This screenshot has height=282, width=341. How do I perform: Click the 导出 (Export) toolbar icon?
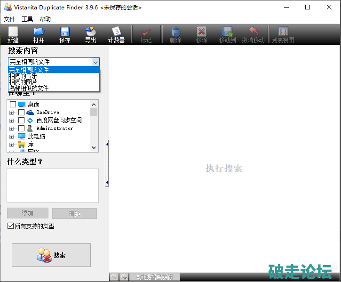pos(90,32)
